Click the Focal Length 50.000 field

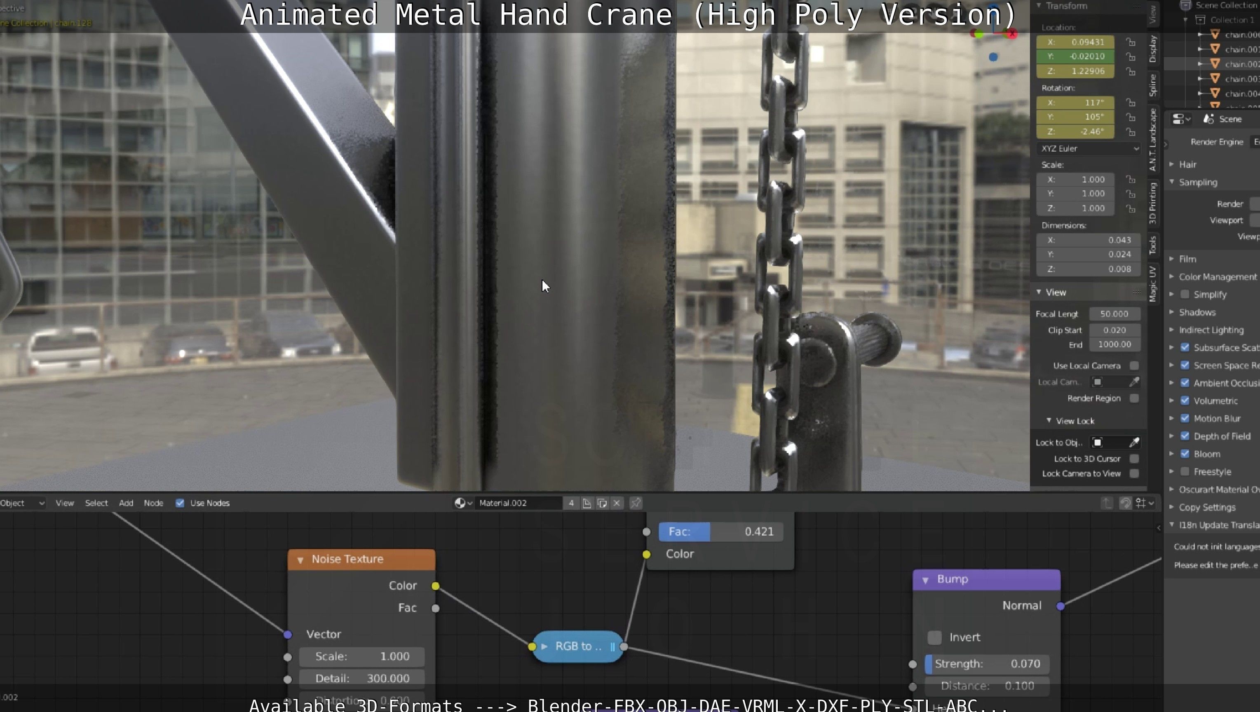point(1114,314)
